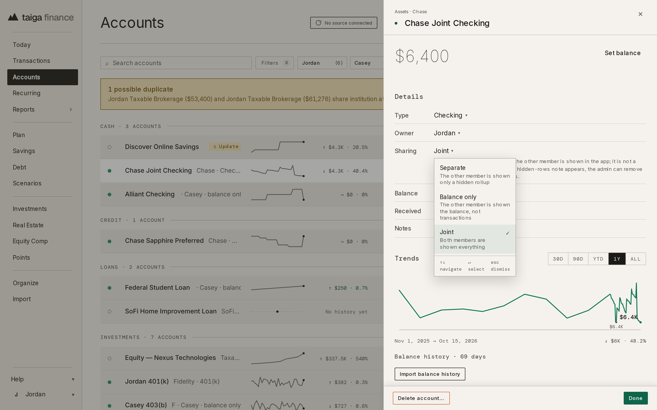Open the Type dropdown showing Checking
The image size is (657, 410).
(451, 115)
